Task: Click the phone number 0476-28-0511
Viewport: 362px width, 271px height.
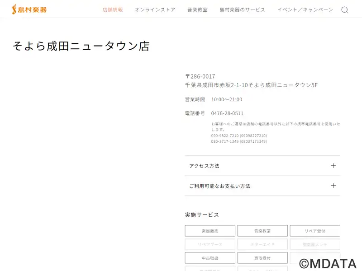Action: (x=227, y=113)
